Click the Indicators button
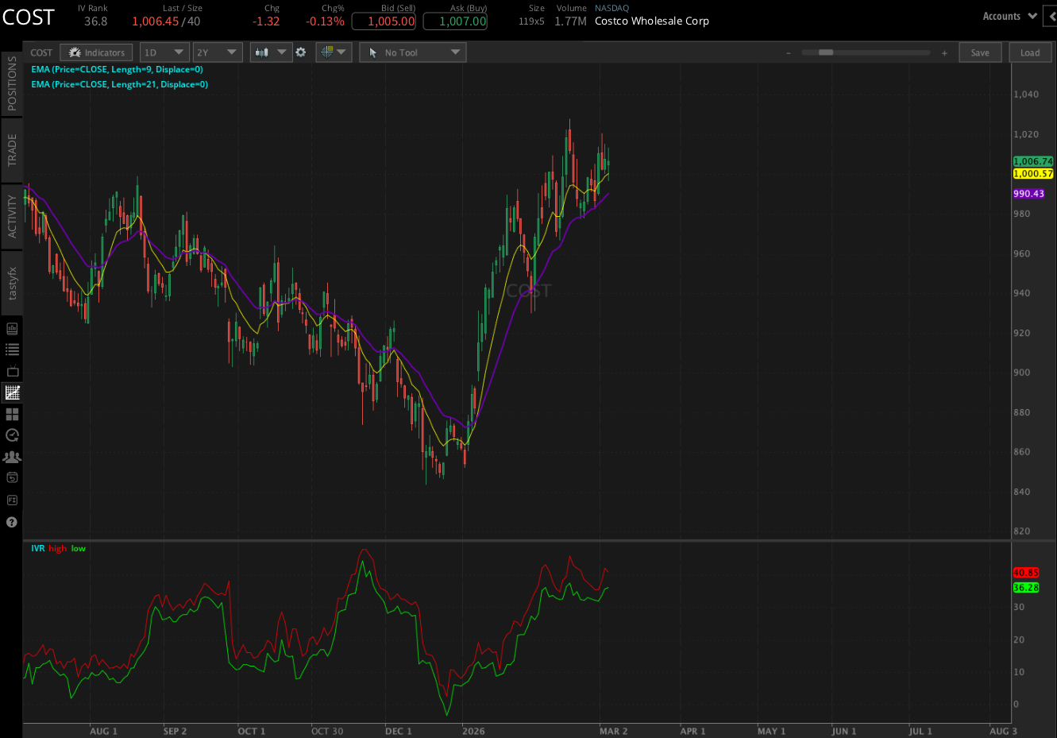The height and width of the screenshot is (738, 1057). [97, 52]
